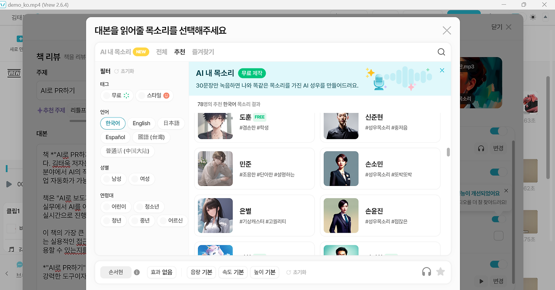Viewport: 555px width, 290px height.
Task: Toggle the top clip switch in background
Action: 499,131
